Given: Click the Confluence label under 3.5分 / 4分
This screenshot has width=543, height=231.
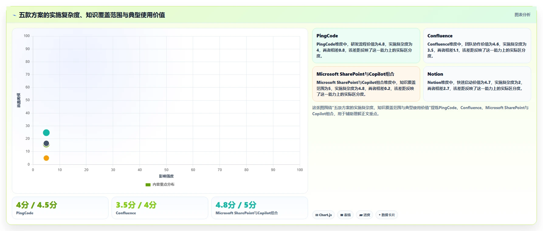Looking at the screenshot, I should [x=126, y=213].
